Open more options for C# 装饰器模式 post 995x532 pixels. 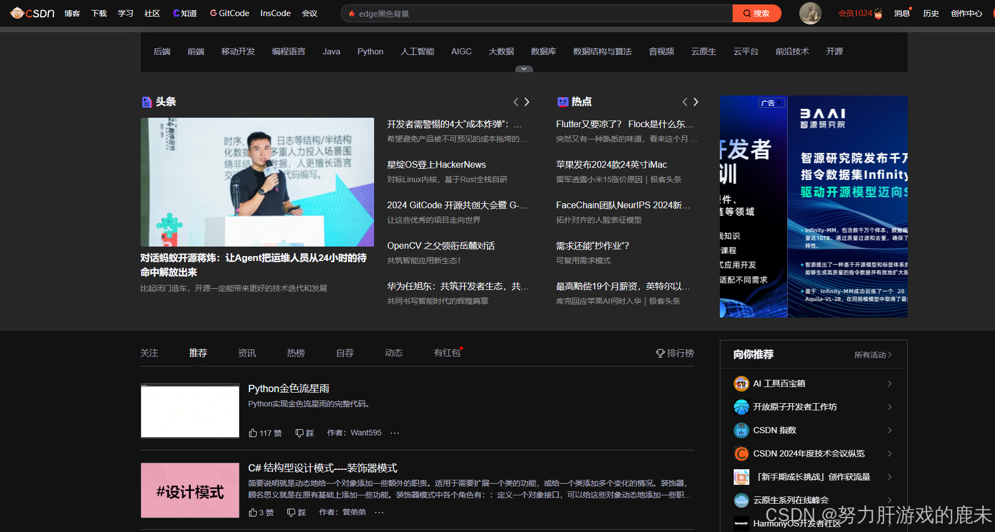pos(379,513)
